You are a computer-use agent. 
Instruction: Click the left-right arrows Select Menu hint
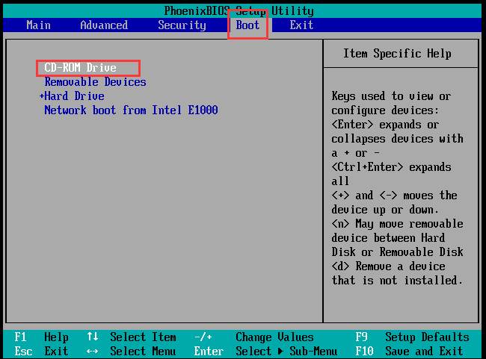131,352
